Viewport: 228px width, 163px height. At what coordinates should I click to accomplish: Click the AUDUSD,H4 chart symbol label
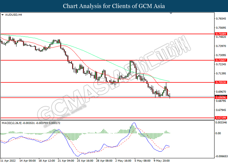point(13,15)
